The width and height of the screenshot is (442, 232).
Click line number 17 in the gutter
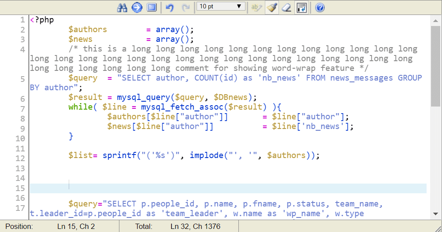[x=20, y=208]
